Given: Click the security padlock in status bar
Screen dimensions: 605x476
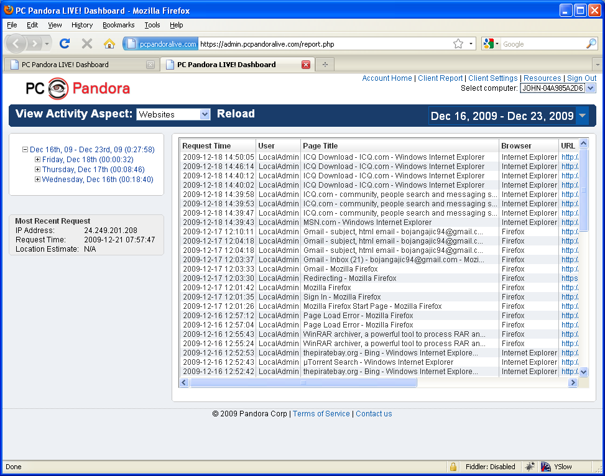Looking at the screenshot, I should pyautogui.click(x=453, y=467).
